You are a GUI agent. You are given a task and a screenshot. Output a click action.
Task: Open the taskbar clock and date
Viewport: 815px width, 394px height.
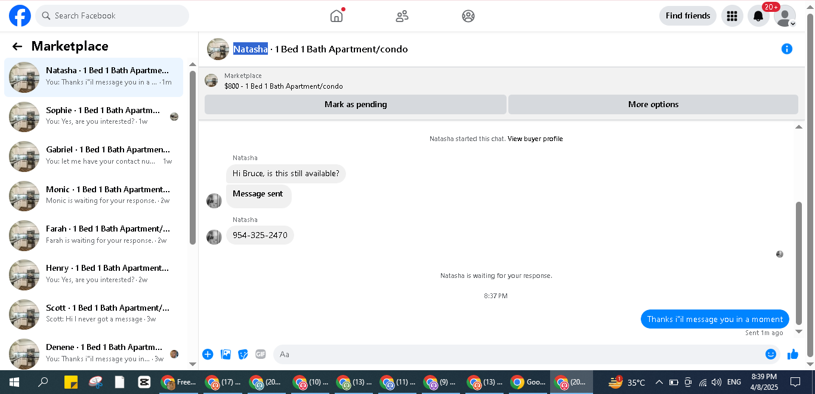764,382
